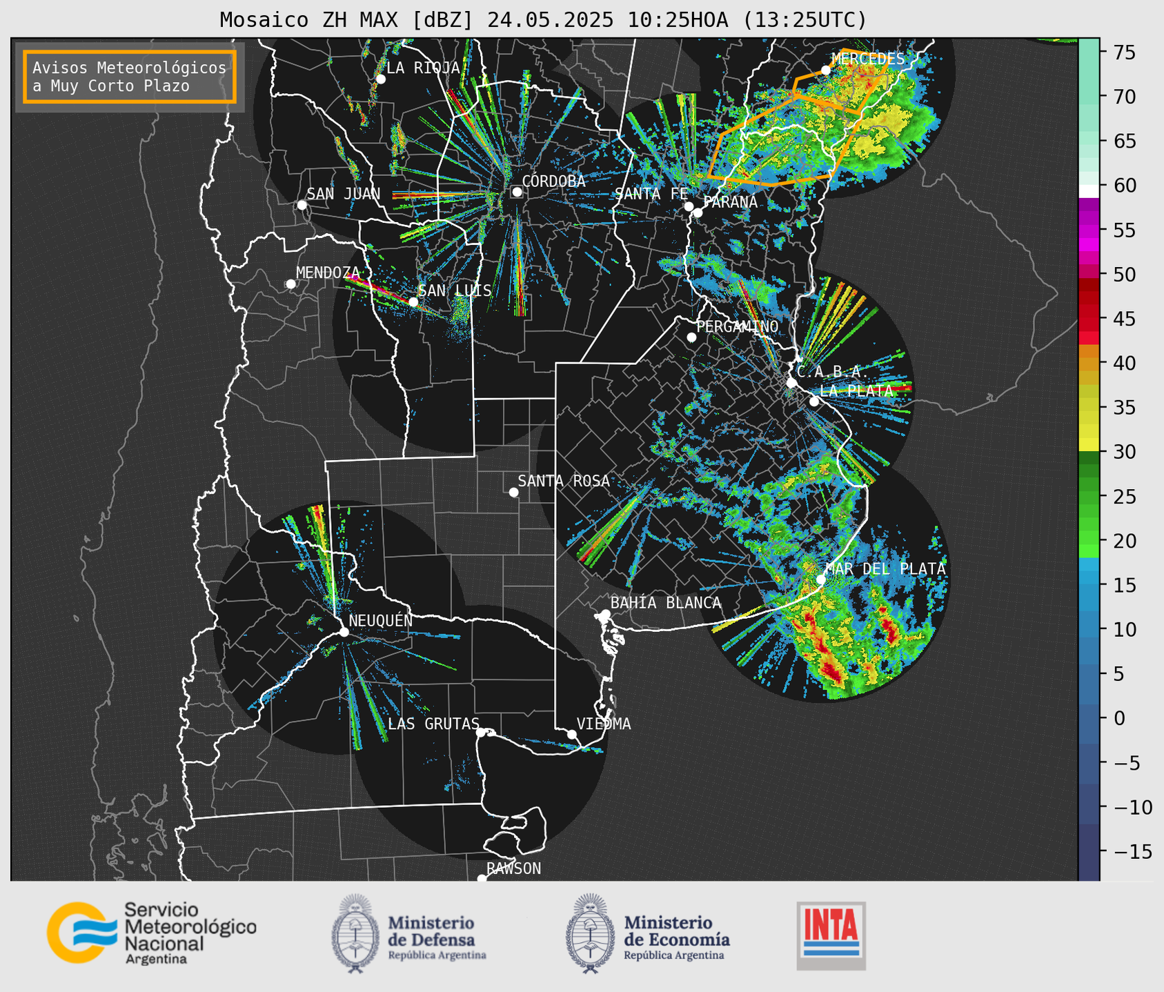Click the LA PLATA city marker dot
Image resolution: width=1164 pixels, height=992 pixels.
814,401
